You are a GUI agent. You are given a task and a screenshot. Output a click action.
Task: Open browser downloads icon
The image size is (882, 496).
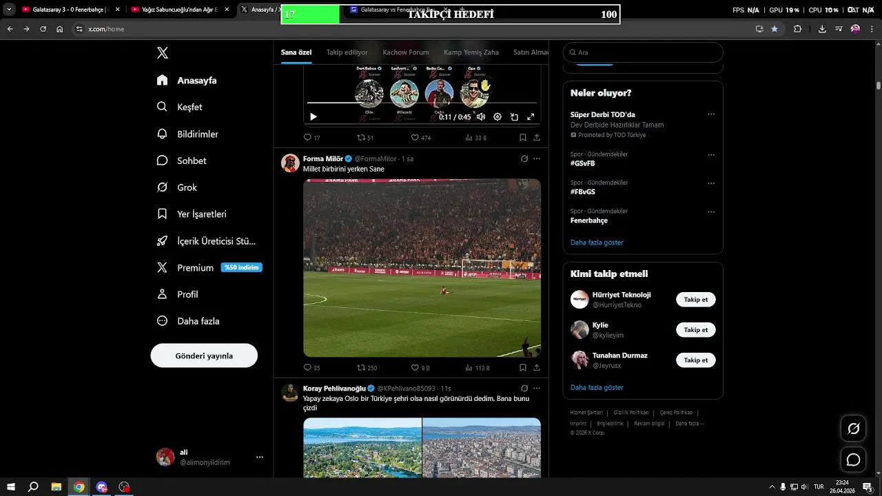point(822,29)
